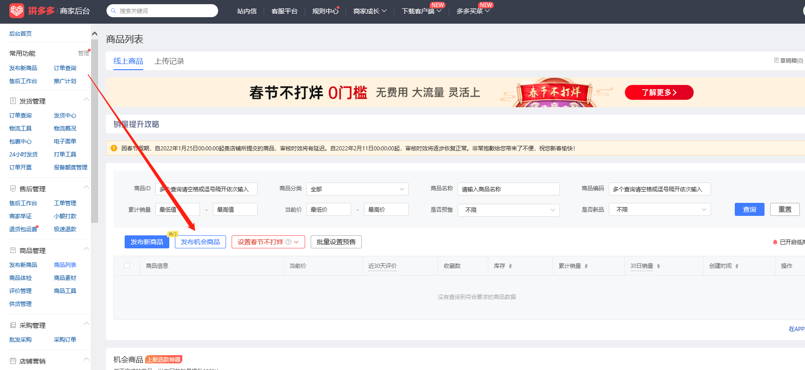The width and height of the screenshot is (805, 370).
Task: Click the sidebar scroll-up arrow
Action: 95,33
